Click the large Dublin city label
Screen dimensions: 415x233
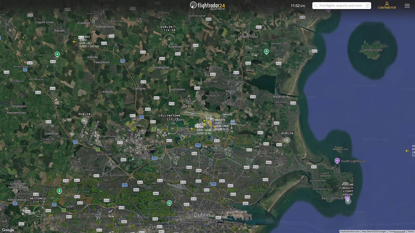click(x=202, y=215)
